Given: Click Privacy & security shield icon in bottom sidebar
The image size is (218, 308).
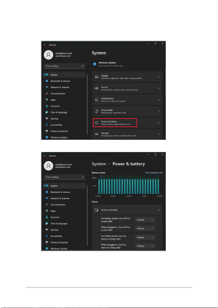Looking at the screenshot, I should (47, 242).
